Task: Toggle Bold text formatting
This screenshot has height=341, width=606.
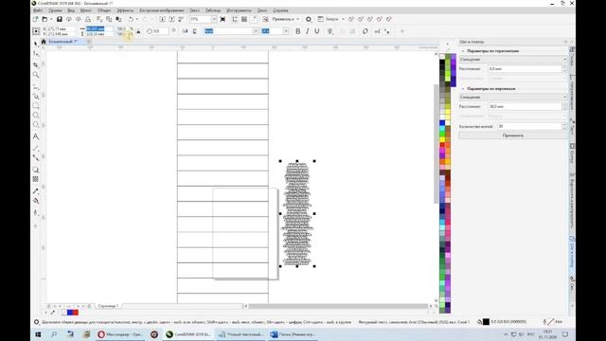Action: click(x=297, y=31)
